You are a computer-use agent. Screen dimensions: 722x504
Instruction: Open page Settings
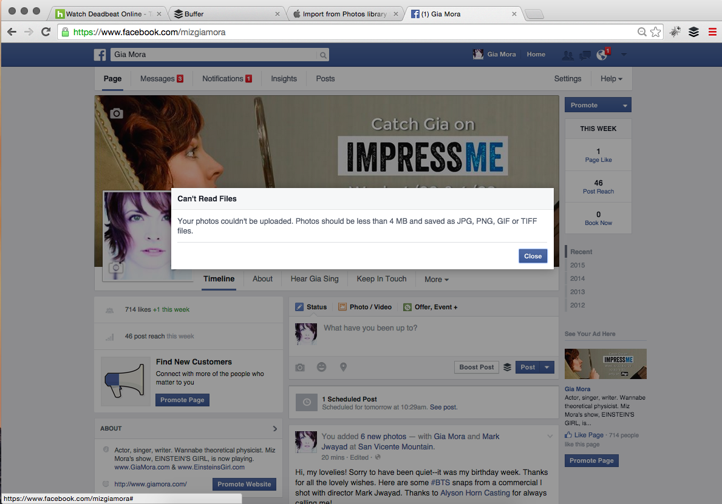567,79
